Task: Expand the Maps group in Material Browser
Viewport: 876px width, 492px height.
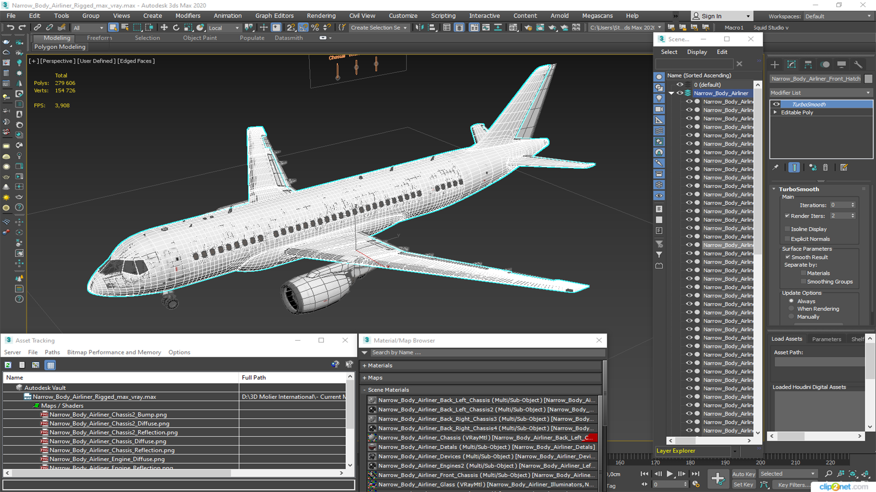Action: tap(365, 378)
